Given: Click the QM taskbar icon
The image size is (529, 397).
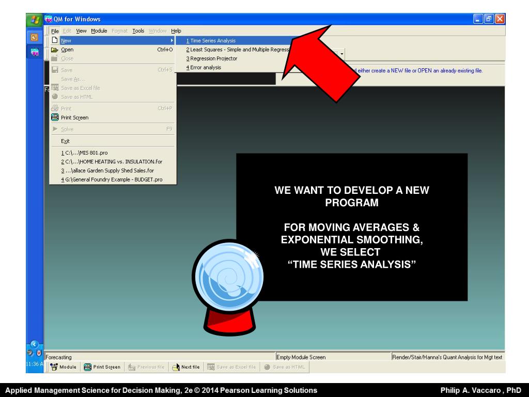Looking at the screenshot, I should 35,52.
